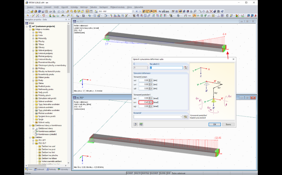282x175 pixels.
Task: Click the Open file folder icon
Action: (32, 11)
